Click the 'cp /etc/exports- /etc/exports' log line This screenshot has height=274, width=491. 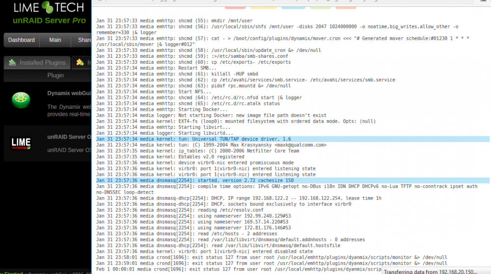[x=193, y=62]
